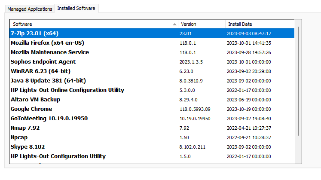The image size is (321, 180).
Task: Sort by the Version column header
Action: [x=202, y=24]
